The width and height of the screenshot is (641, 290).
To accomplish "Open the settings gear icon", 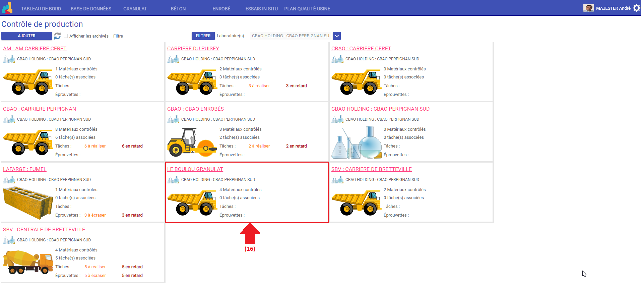I will point(636,8).
